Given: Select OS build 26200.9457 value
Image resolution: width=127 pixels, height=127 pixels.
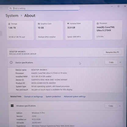Looking at the screenshot, I should [x=37, y=123].
